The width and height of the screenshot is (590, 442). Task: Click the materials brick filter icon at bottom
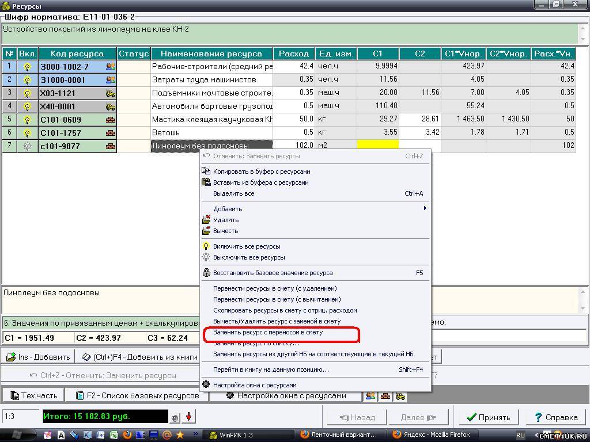pyautogui.click(x=385, y=396)
